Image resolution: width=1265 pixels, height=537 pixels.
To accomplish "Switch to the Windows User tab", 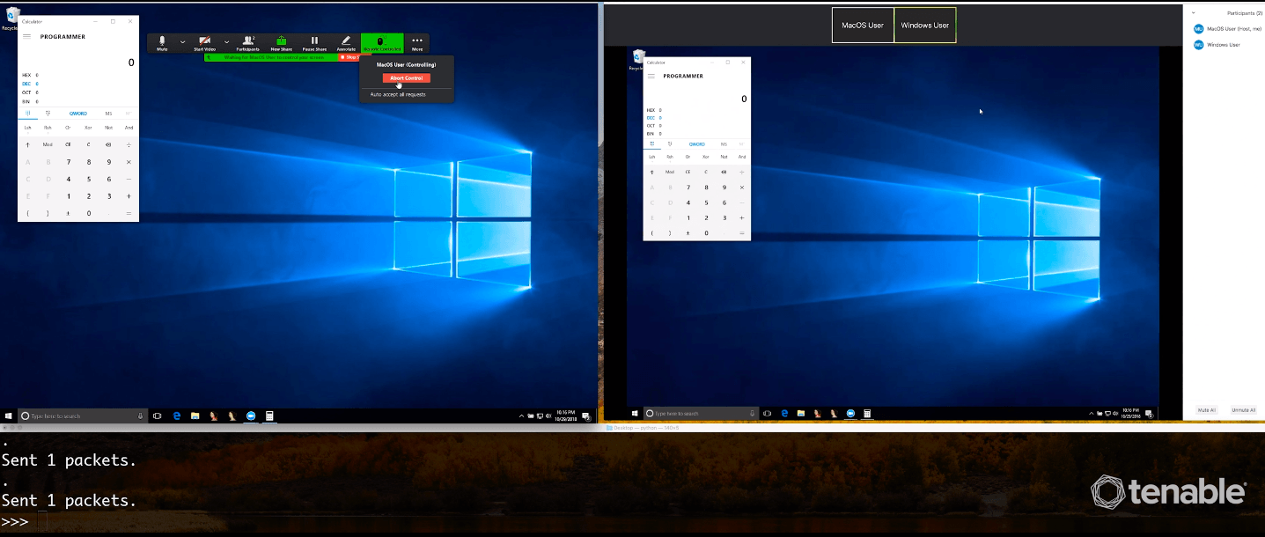I will pyautogui.click(x=924, y=25).
